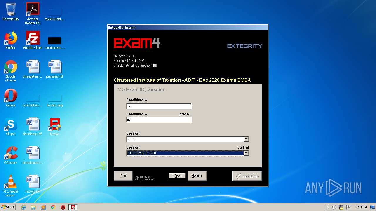Open Chrome from the taskbar
Image resolution: width=376 pixels, height=211 pixels.
tap(53, 207)
